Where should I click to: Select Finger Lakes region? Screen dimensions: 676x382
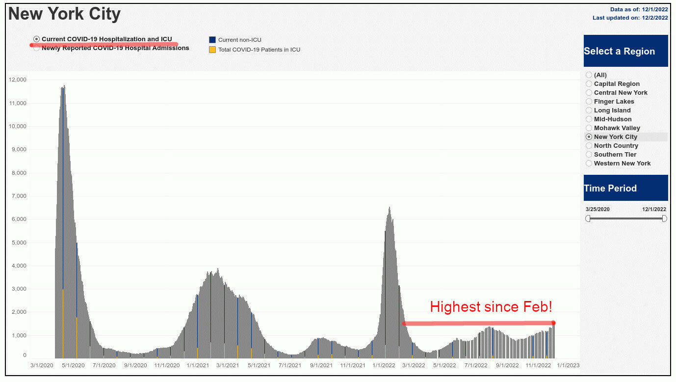click(589, 102)
